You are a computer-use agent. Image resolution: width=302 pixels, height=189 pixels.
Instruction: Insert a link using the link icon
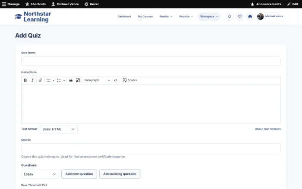(x=40, y=80)
